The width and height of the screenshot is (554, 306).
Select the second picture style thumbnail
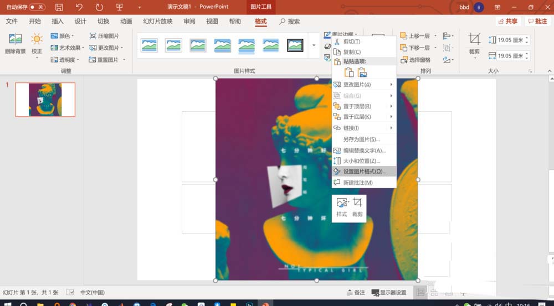coord(173,45)
